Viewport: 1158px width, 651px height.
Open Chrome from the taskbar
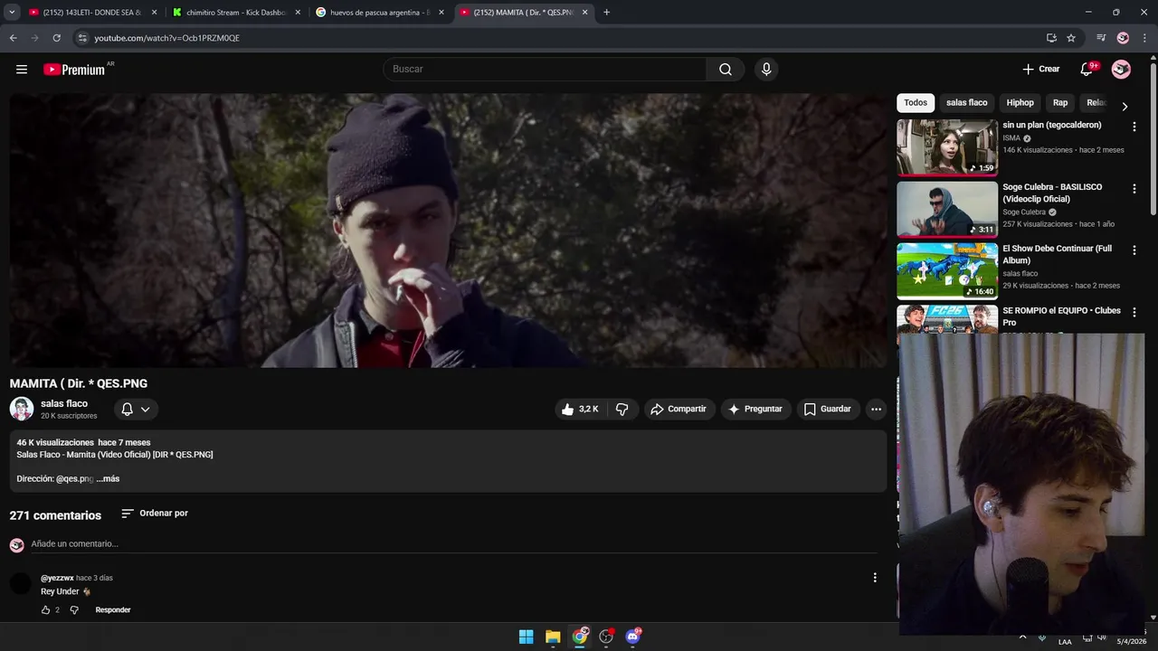pos(580,637)
